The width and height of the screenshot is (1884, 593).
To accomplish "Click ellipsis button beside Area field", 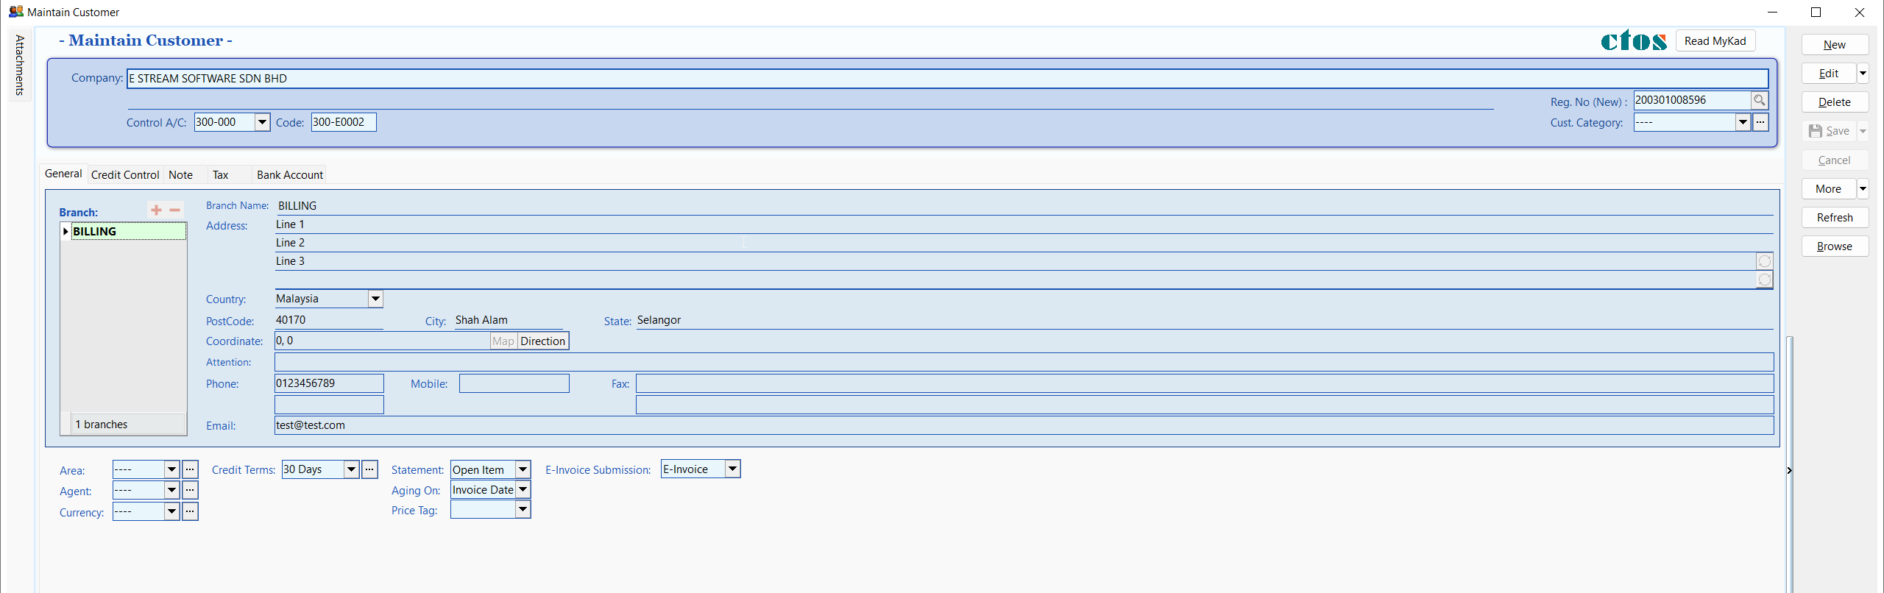I will point(190,469).
